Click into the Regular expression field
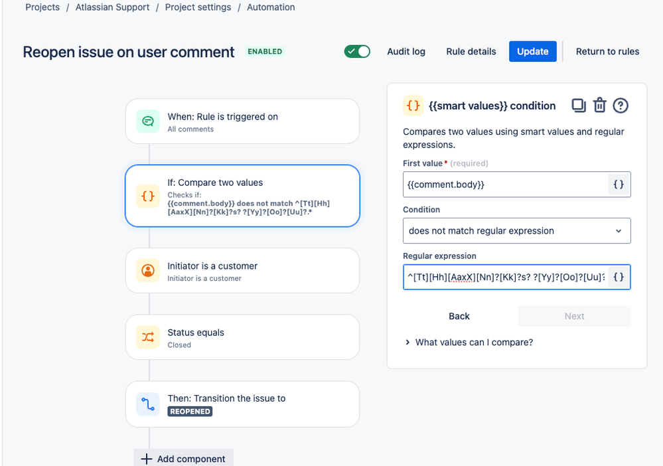 (506, 277)
